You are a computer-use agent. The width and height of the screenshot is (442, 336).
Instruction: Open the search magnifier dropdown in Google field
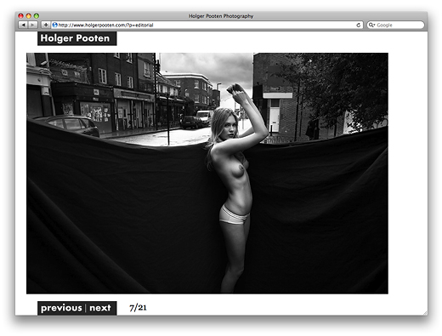[x=371, y=25]
